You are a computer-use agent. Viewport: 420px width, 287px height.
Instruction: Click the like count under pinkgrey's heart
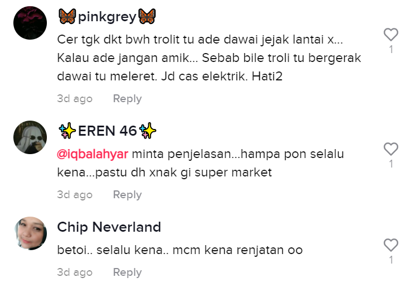tap(391, 49)
